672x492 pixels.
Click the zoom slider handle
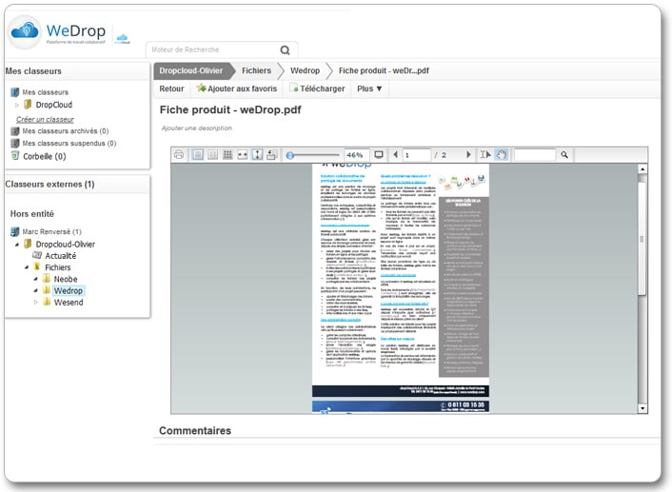(290, 155)
